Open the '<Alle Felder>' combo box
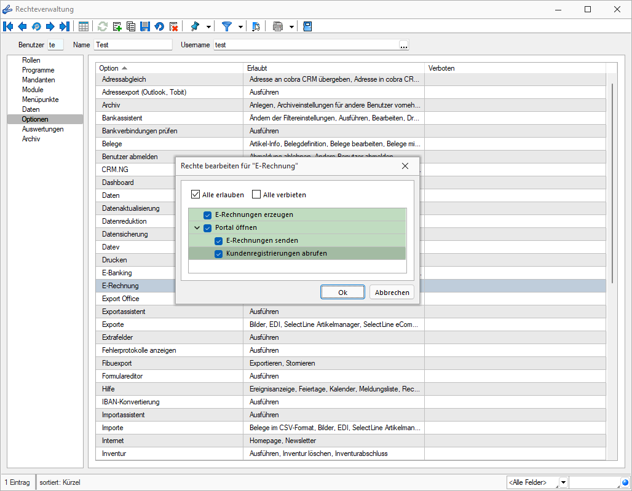 point(563,482)
